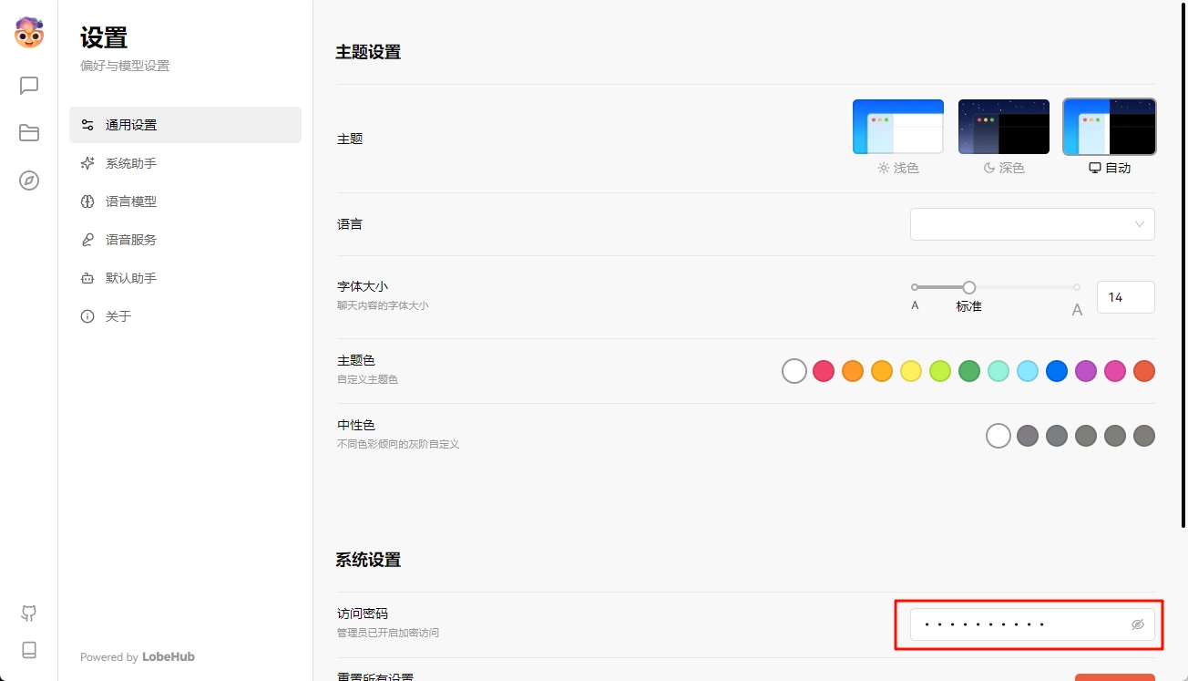
Task: Open the 关于 page
Action: pos(119,316)
